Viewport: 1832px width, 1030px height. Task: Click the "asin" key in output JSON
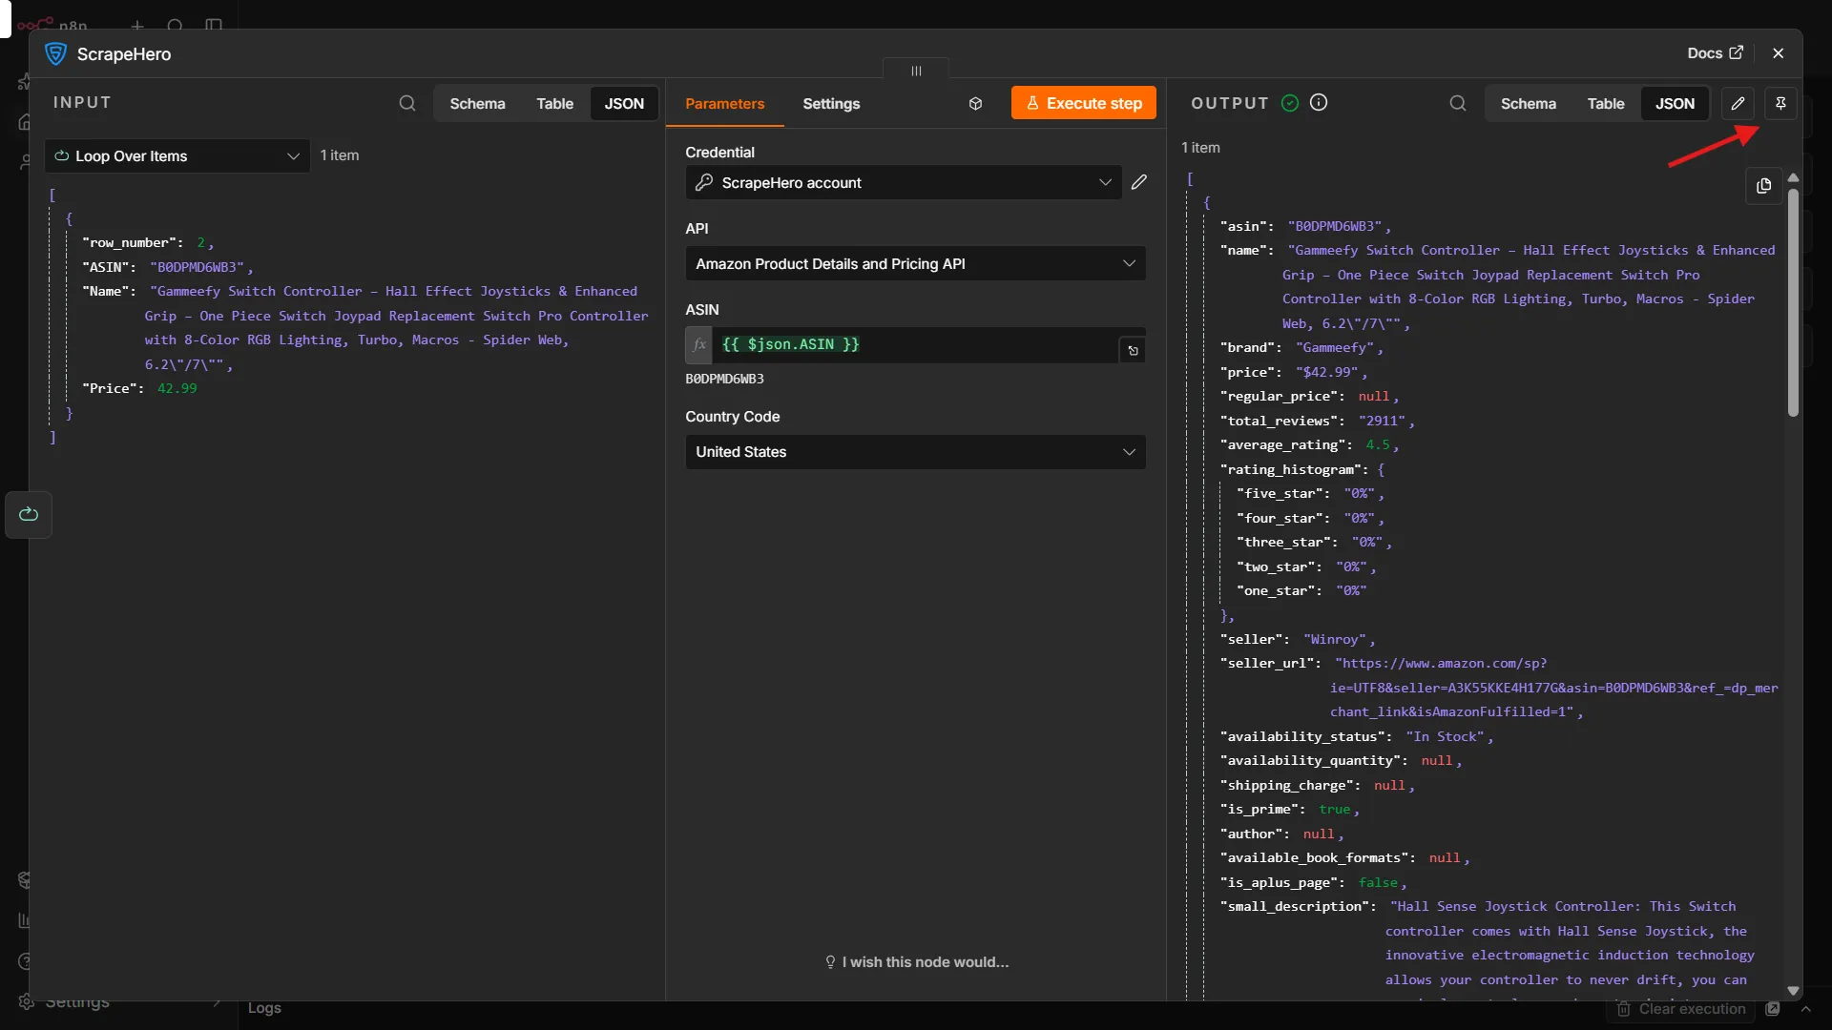point(1246,227)
